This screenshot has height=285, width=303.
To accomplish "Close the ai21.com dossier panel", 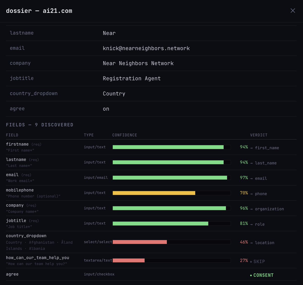I will [293, 11].
